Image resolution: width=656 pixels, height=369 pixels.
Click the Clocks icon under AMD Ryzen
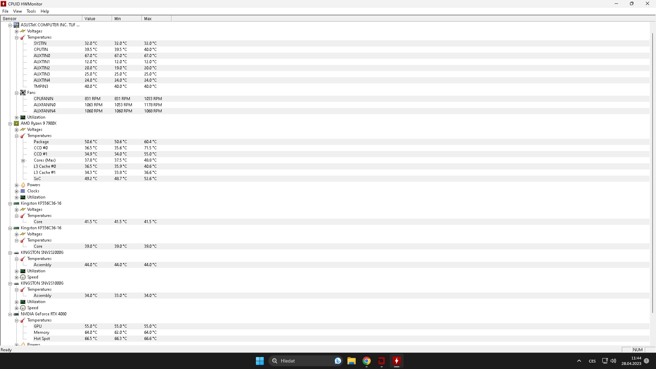click(x=23, y=191)
